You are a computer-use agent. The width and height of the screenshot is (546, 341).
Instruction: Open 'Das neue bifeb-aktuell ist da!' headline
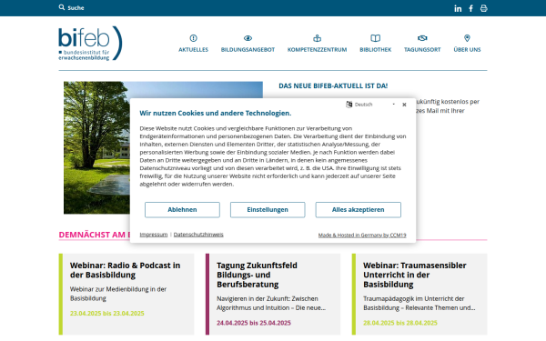tap(333, 86)
